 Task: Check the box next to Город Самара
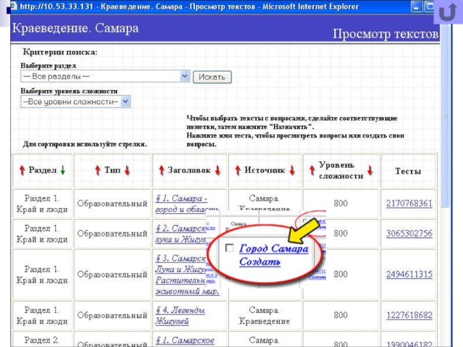pyautogui.click(x=229, y=248)
